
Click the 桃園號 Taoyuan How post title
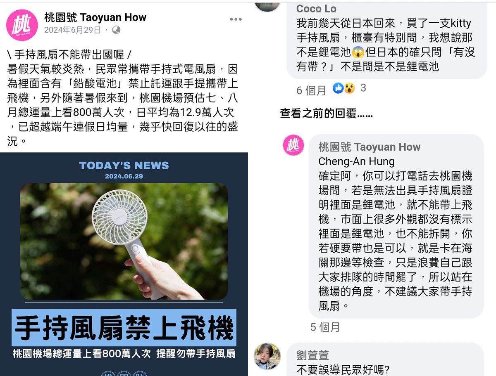[95, 17]
